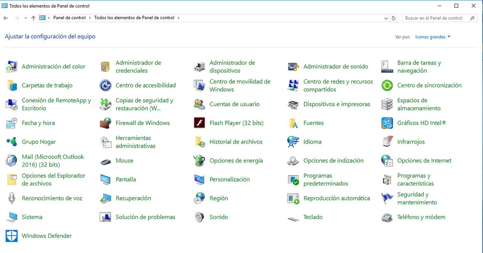Open the Opciones de indización icon
This screenshot has height=253, width=483.
293,161
